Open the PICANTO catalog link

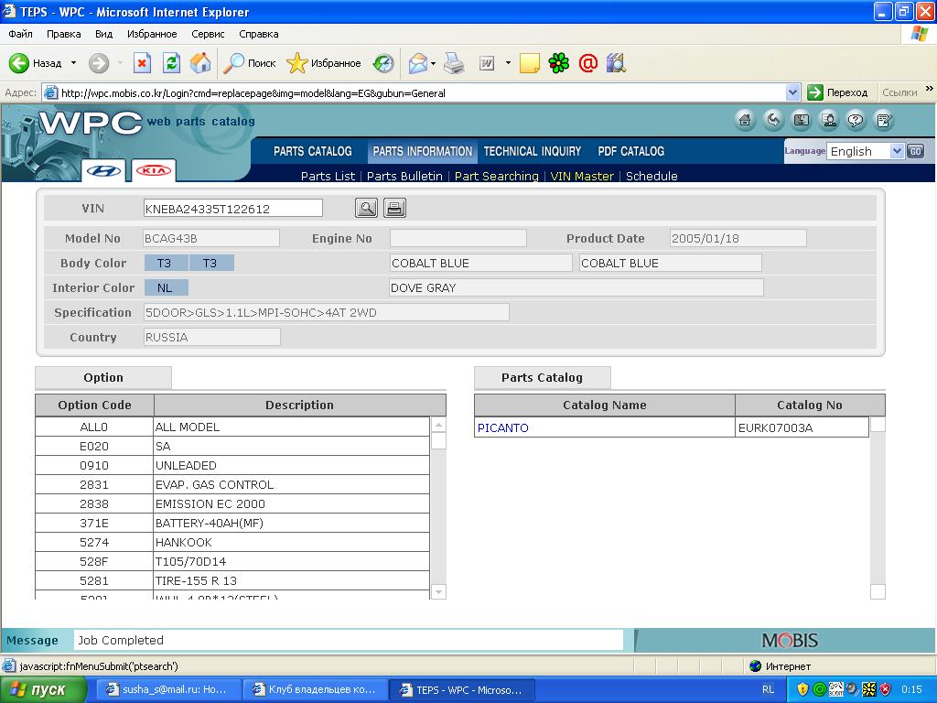click(x=503, y=427)
